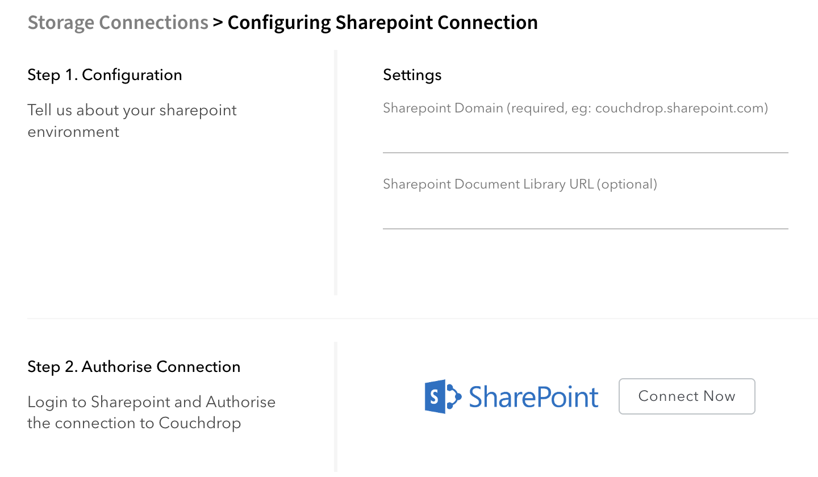Click the underline of the library URL field

coord(585,229)
